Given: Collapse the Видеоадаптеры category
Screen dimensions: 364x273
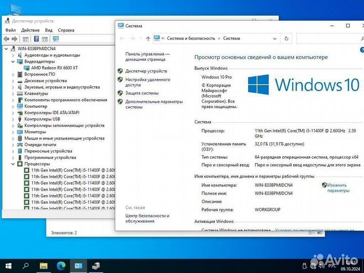Looking at the screenshot, I should [13, 62].
